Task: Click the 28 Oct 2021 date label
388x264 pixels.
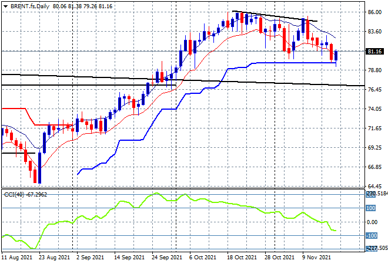Action: tap(280, 258)
